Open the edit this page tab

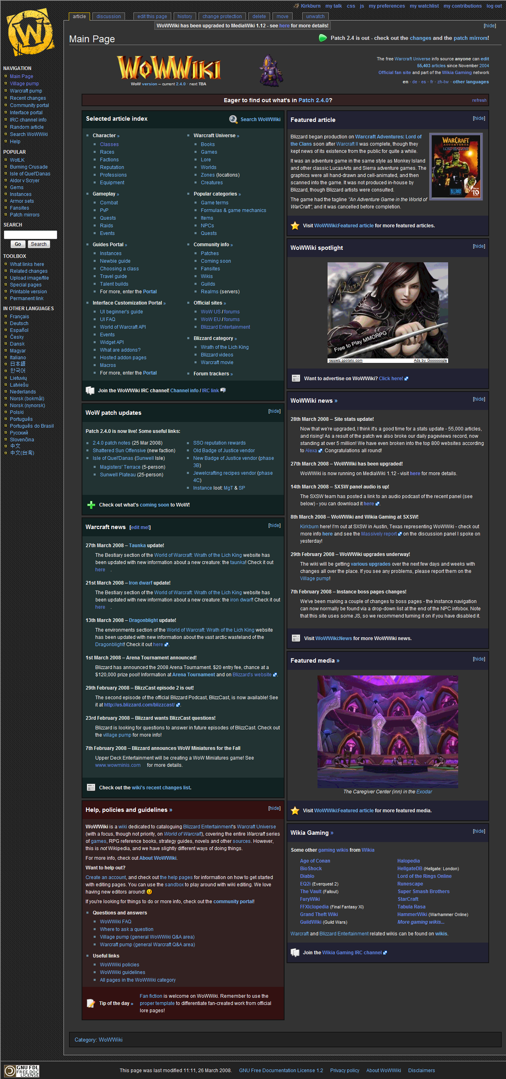coord(152,16)
